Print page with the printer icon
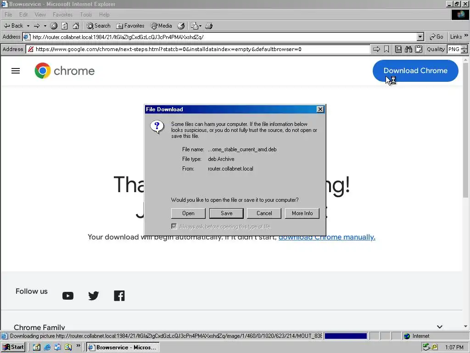This screenshot has height=353, width=470. [209, 26]
